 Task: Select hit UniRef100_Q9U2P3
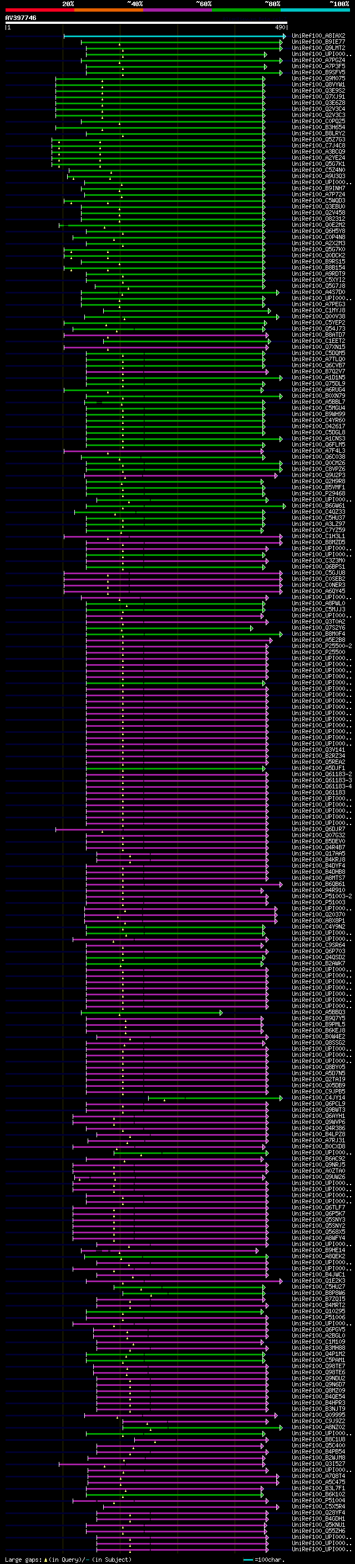[318, 475]
